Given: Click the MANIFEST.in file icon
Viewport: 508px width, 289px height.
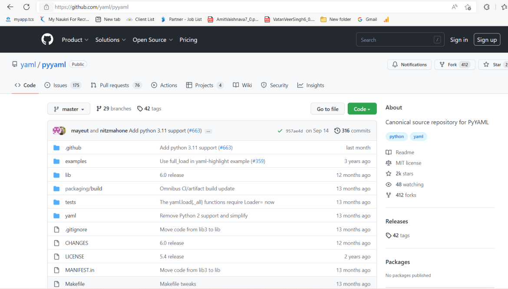Looking at the screenshot, I should (x=57, y=270).
